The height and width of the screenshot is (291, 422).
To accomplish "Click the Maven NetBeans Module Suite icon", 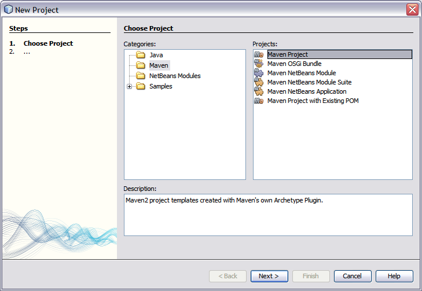I will click(x=259, y=82).
